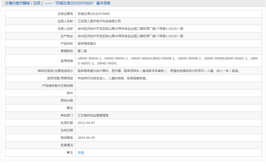
Task: Click the 产品名称 label
Action: pyautogui.click(x=67, y=43)
